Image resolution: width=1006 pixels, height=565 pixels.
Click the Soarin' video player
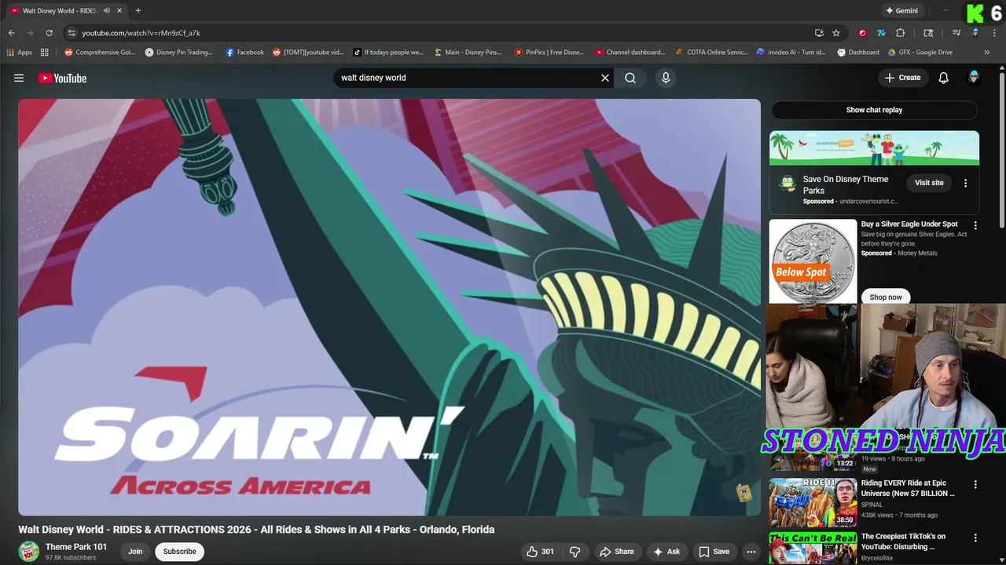click(x=389, y=307)
